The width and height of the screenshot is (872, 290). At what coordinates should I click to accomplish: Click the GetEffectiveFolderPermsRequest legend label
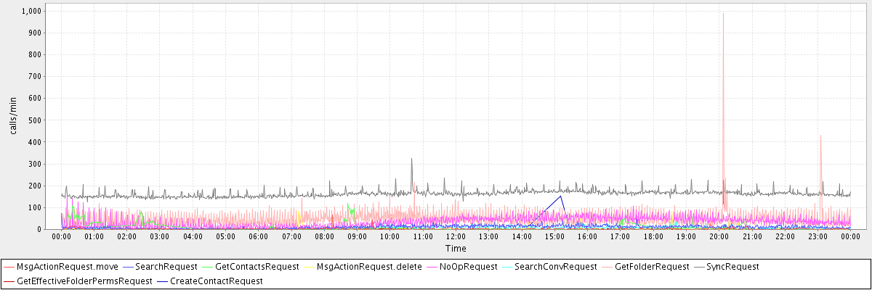point(84,281)
